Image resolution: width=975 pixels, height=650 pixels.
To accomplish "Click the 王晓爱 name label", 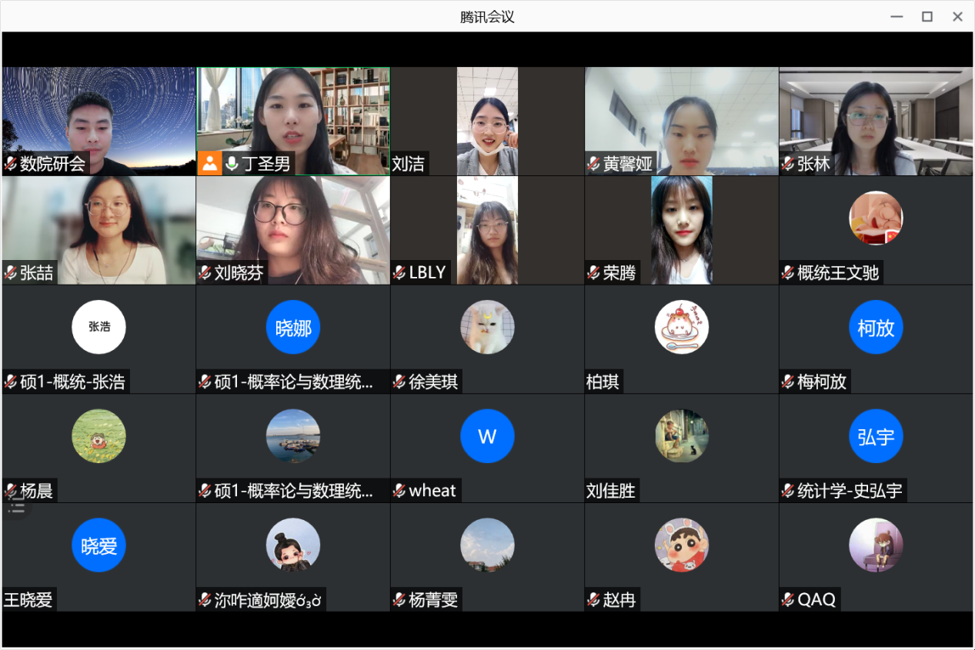I will coord(29,600).
